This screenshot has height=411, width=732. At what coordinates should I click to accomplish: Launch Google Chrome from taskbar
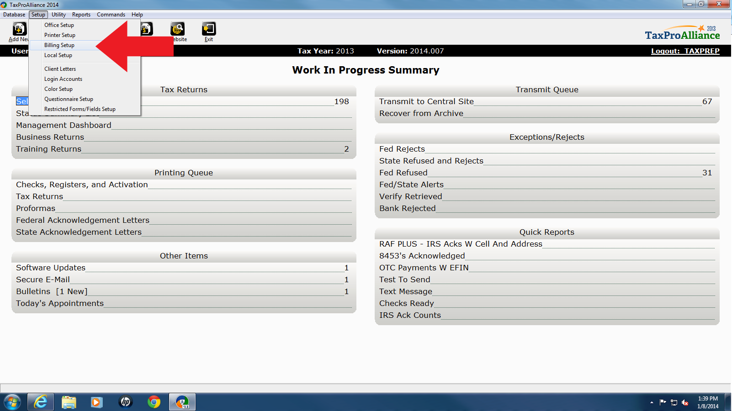coord(154,402)
